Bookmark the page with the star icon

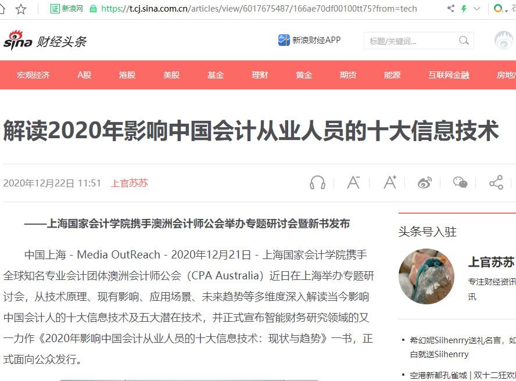(21, 9)
